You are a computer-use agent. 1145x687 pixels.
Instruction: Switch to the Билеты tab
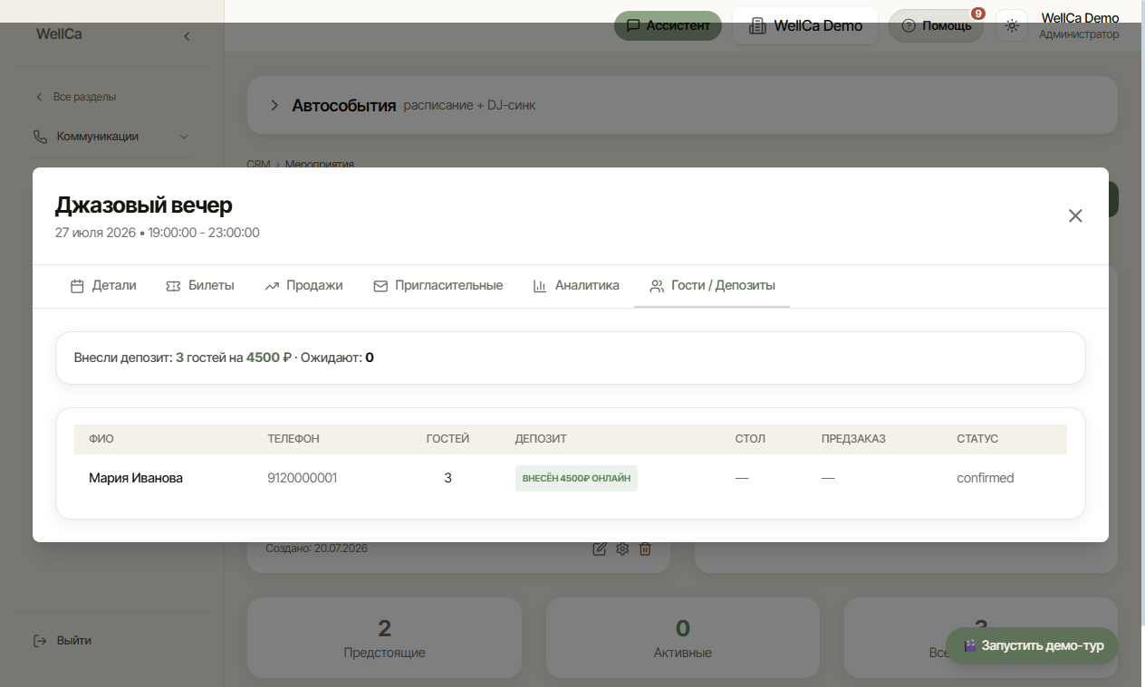point(200,285)
